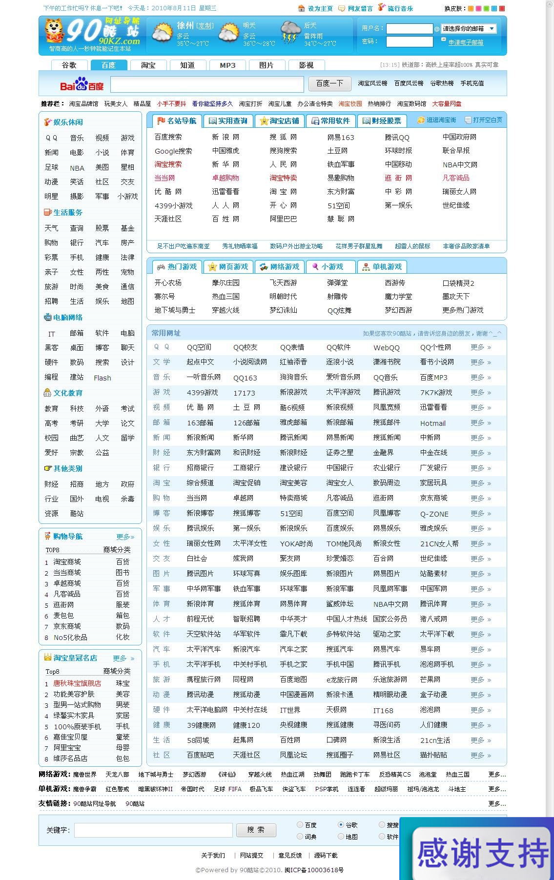Click today's 徐州 weather cloud icon
Viewport: 554px width, 880px height.
point(162,33)
